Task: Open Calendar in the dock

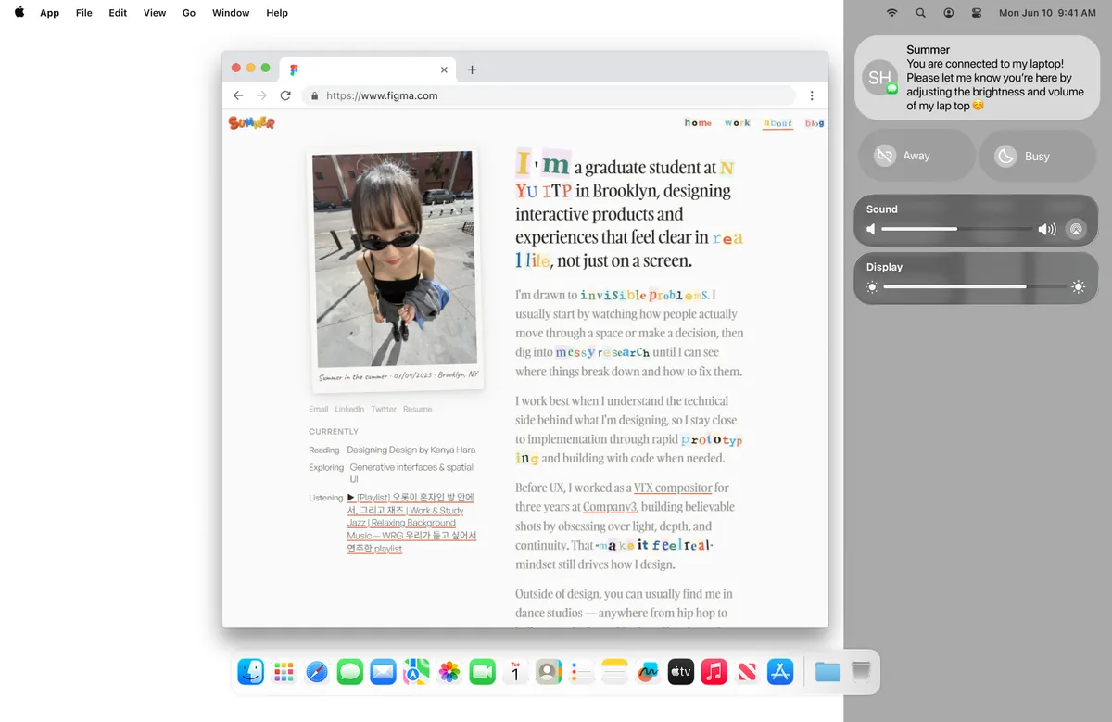Action: tap(515, 672)
